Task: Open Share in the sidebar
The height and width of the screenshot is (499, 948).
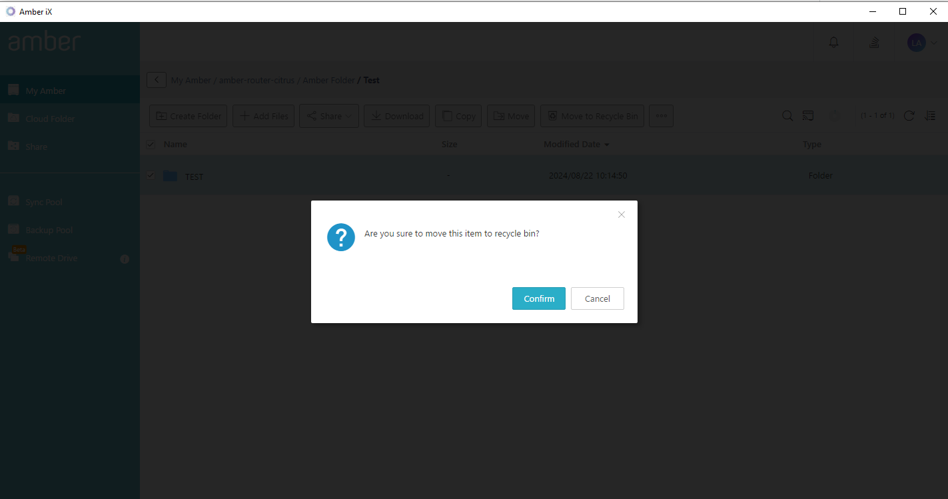Action: [x=70, y=147]
